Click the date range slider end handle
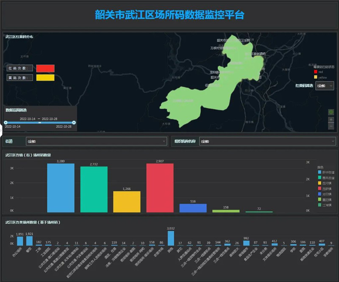Viewport: 339px width, 282px height. 74,122
